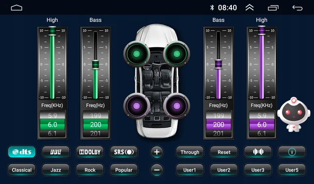Turn on the Dolby audio mode
314x184 pixels.
90,152
